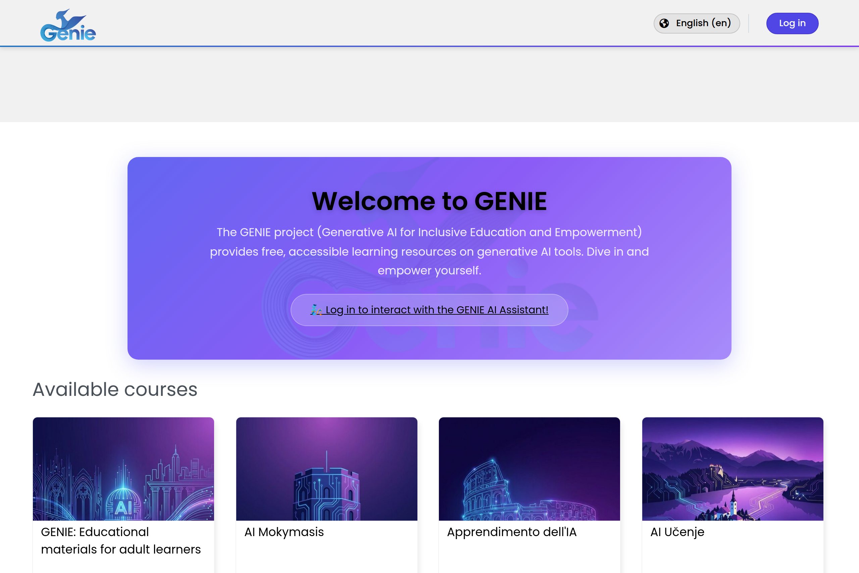Click the genie emoji on the assistant link
Screen dimensions: 859x573
tap(316, 310)
